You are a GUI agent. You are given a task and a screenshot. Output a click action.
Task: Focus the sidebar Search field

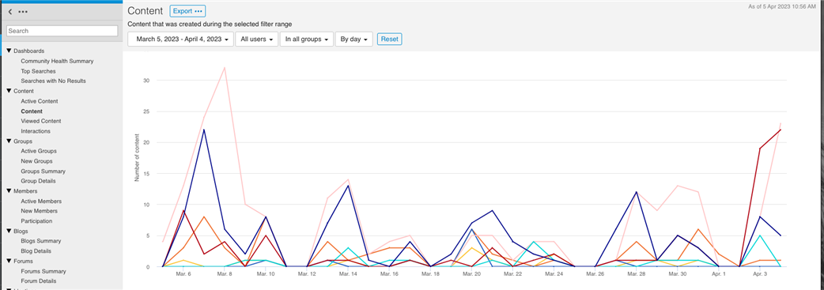point(62,31)
